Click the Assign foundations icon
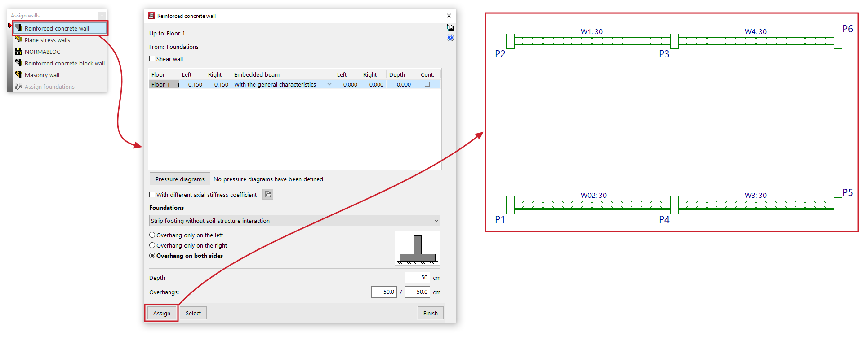 point(19,87)
